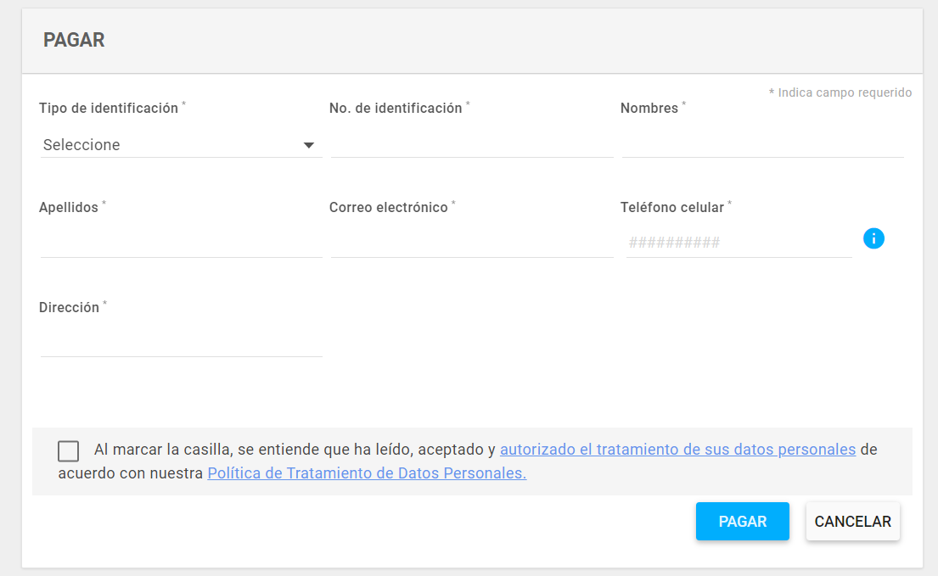
Task: Click the Seleccione dropdown arrow
Action: click(x=309, y=144)
